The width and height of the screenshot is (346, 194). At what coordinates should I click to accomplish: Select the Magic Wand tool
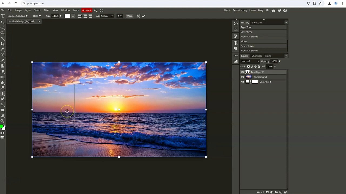[x=2, y=39]
